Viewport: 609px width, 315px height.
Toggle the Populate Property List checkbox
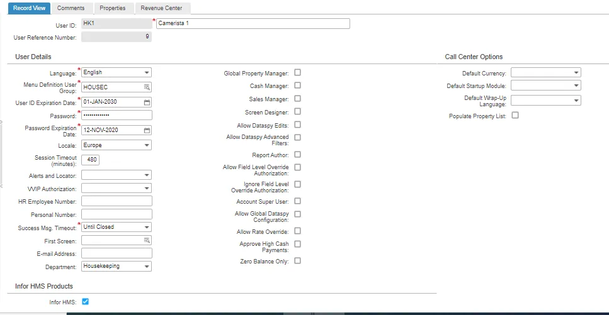(515, 115)
